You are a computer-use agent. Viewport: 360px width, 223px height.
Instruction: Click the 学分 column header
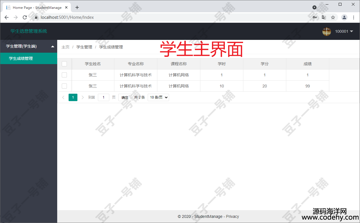tap(265, 64)
